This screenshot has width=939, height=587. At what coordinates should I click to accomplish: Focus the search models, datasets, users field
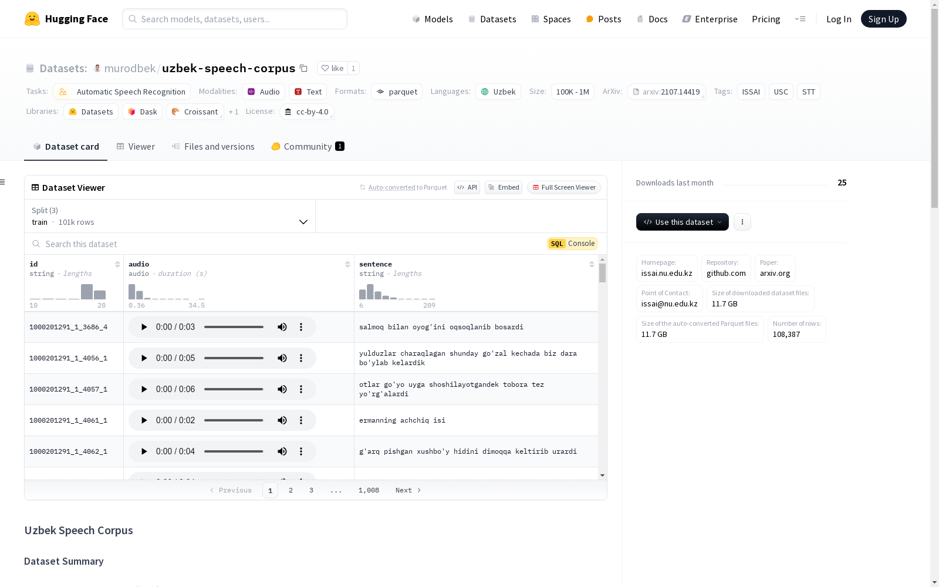235,19
